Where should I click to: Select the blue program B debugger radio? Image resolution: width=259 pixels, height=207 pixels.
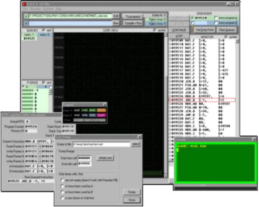[192, 23]
